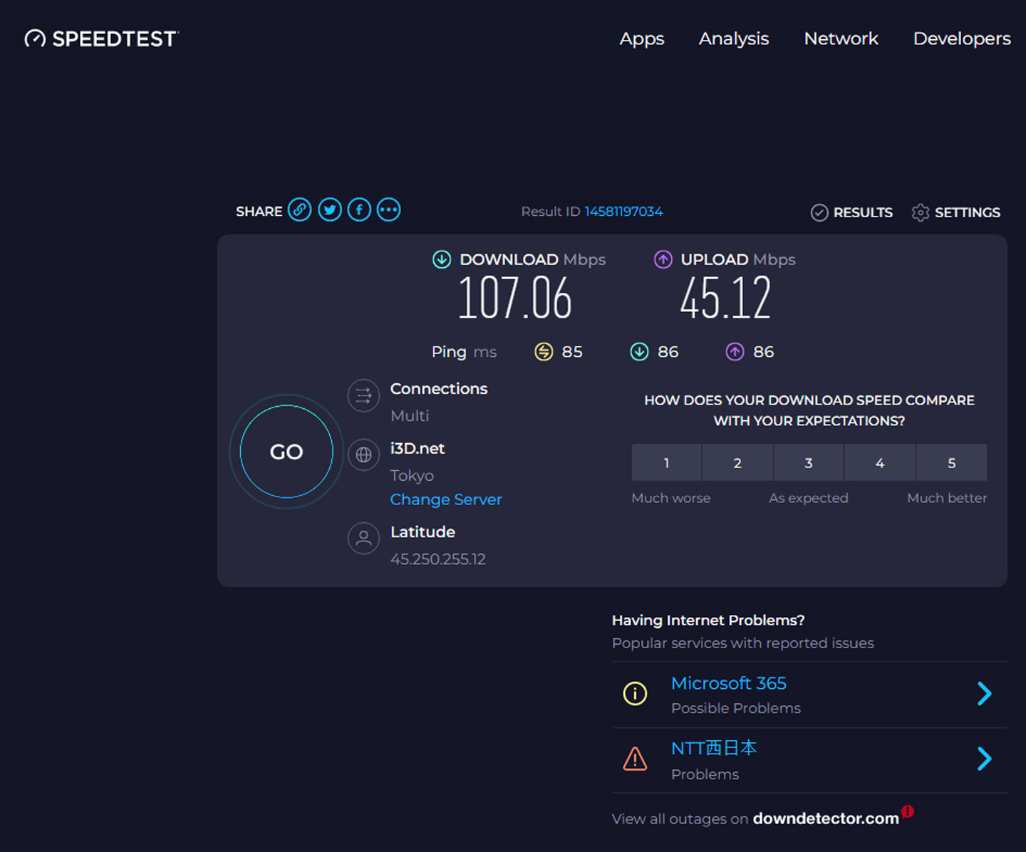
Task: Click the Connections mode icon
Action: tap(363, 395)
